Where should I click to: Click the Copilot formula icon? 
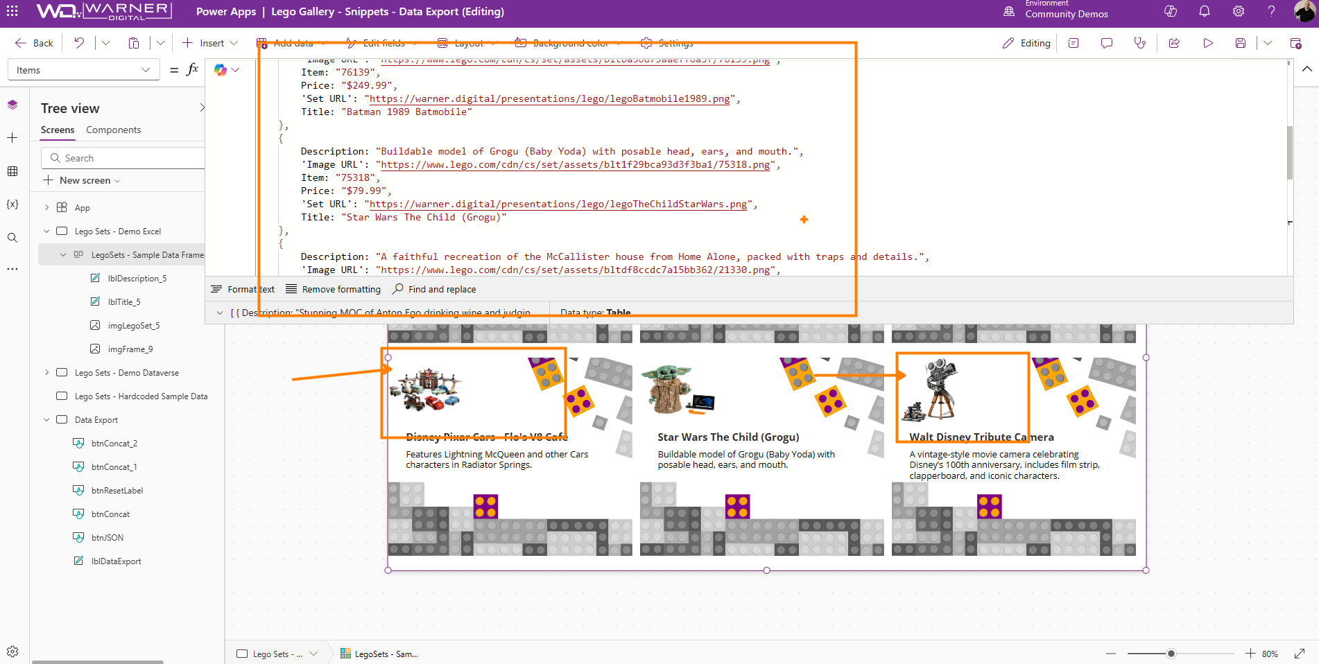point(221,70)
